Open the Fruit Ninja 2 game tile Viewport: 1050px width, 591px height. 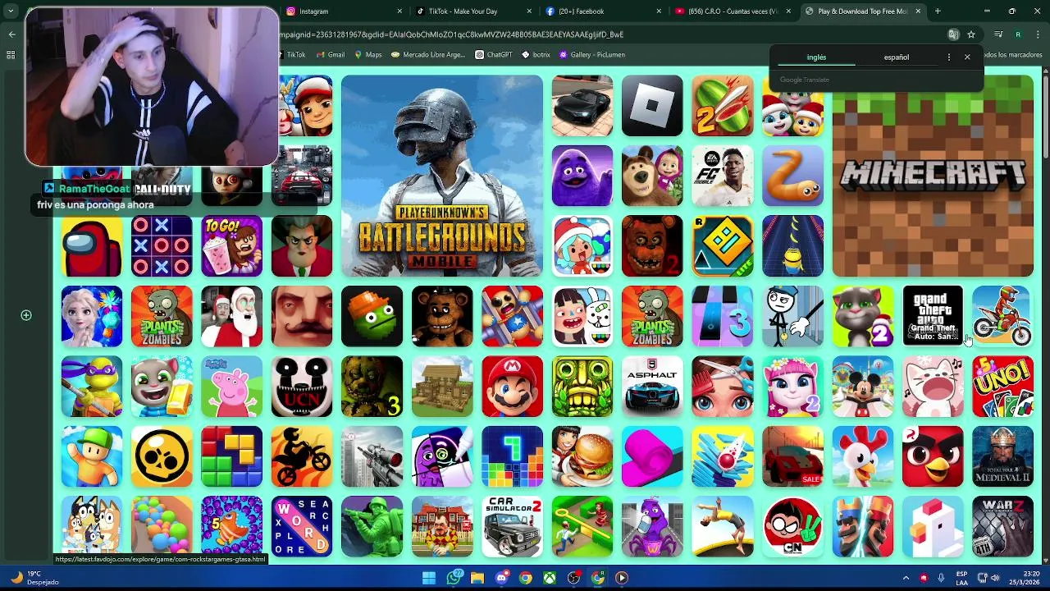(722, 106)
